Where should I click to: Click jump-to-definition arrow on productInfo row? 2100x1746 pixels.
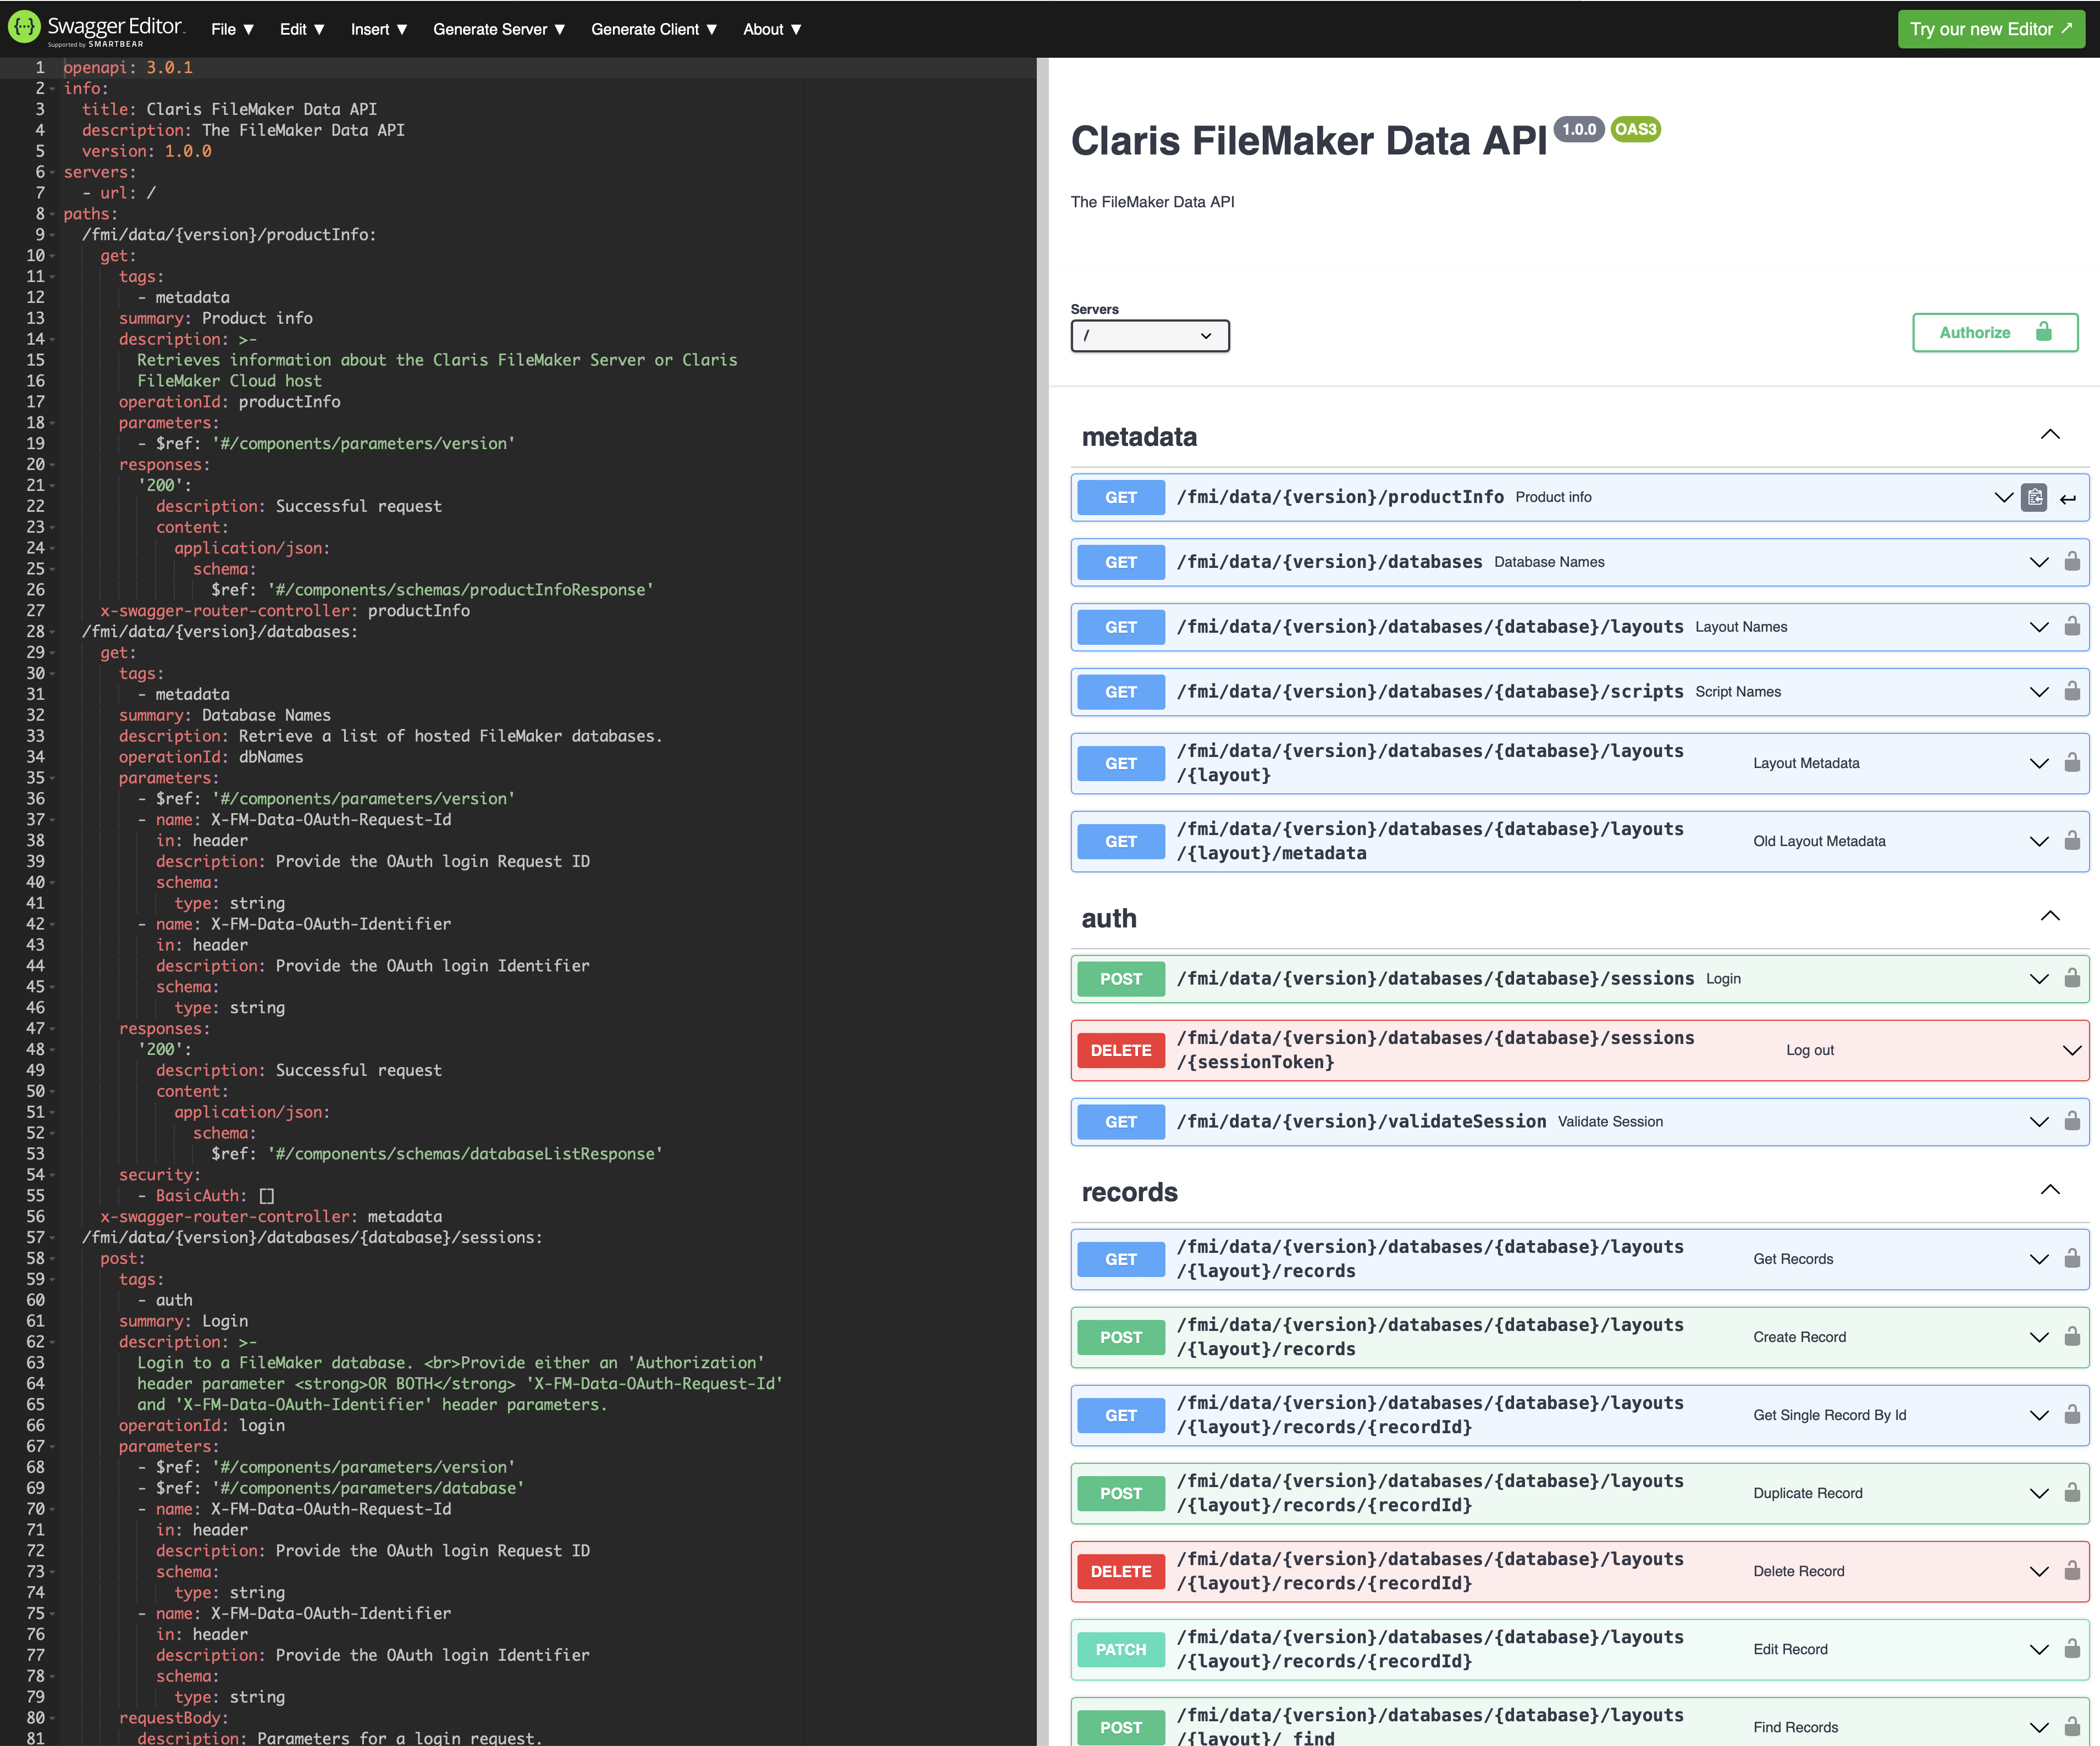click(x=2068, y=498)
